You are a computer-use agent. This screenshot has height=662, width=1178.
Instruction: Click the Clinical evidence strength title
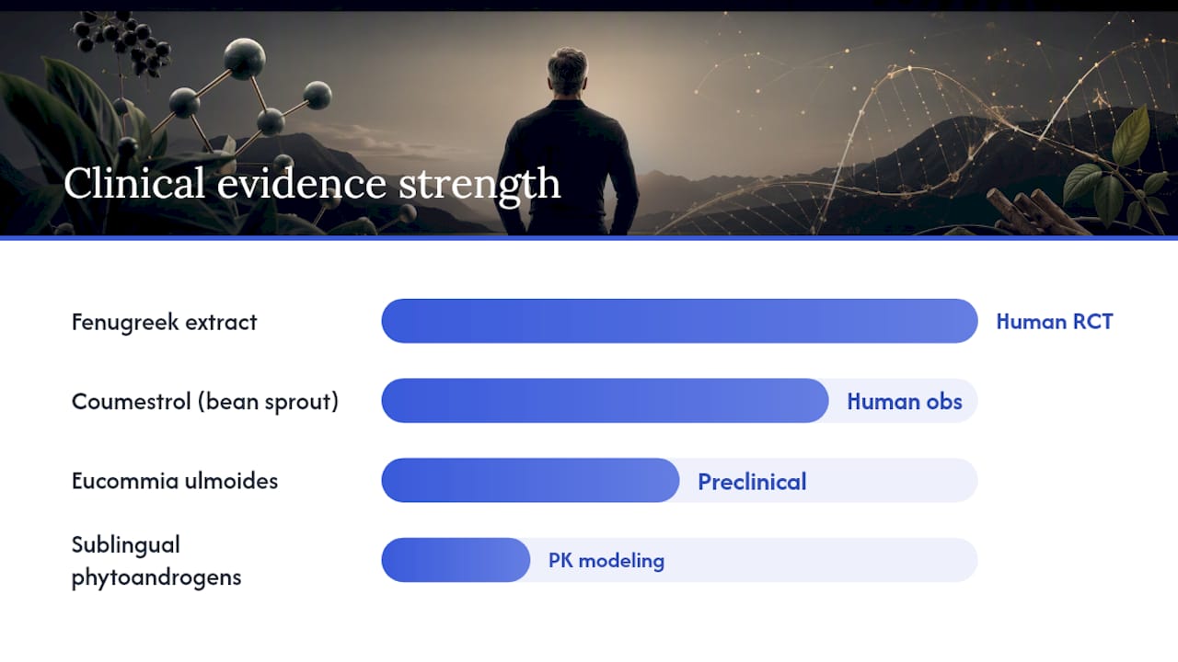[x=312, y=184]
